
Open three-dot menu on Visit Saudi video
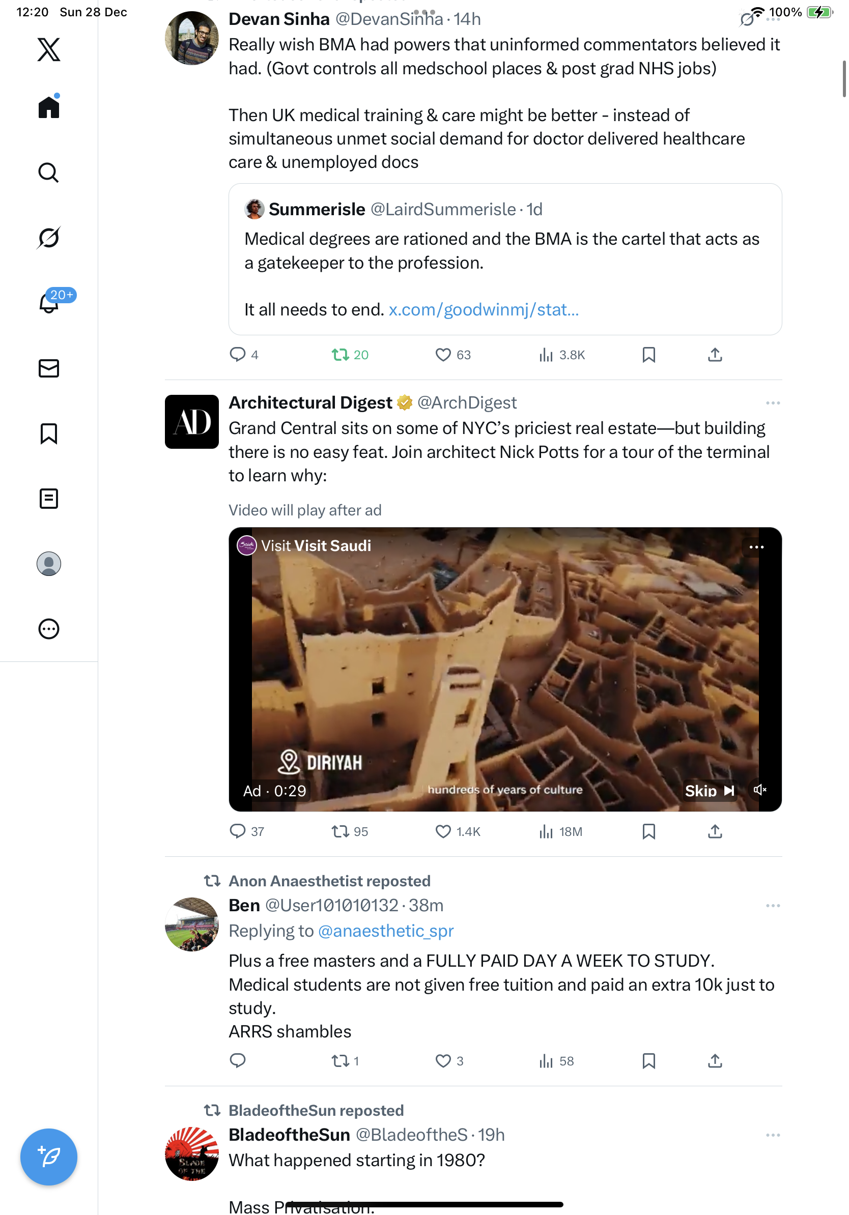click(x=756, y=546)
